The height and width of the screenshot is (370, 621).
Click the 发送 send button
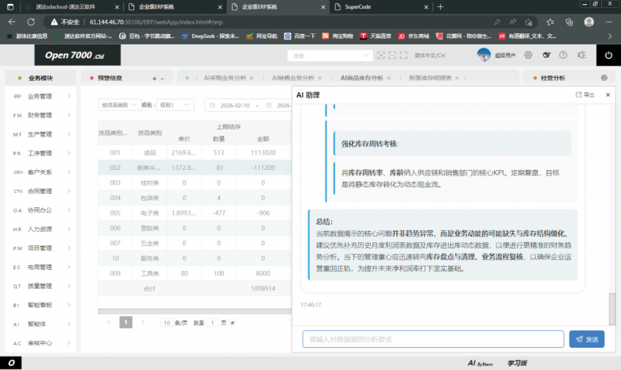(x=587, y=339)
